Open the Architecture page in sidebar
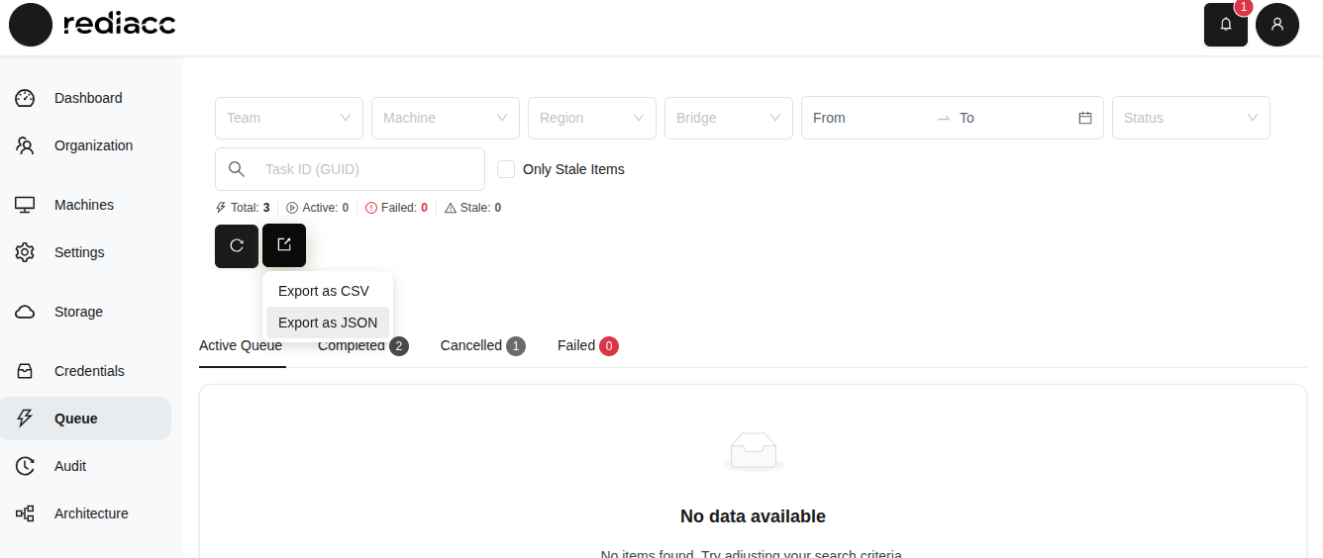The width and height of the screenshot is (1323, 558). pos(91,513)
